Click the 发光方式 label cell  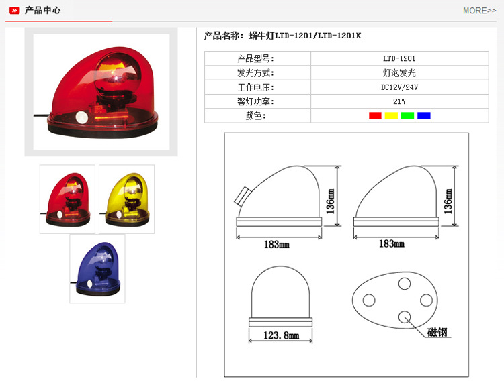258,73
